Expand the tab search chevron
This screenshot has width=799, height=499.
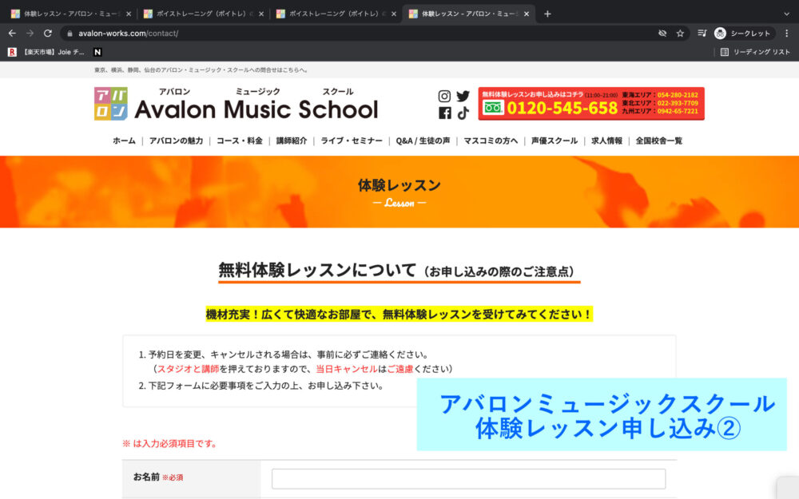point(787,14)
